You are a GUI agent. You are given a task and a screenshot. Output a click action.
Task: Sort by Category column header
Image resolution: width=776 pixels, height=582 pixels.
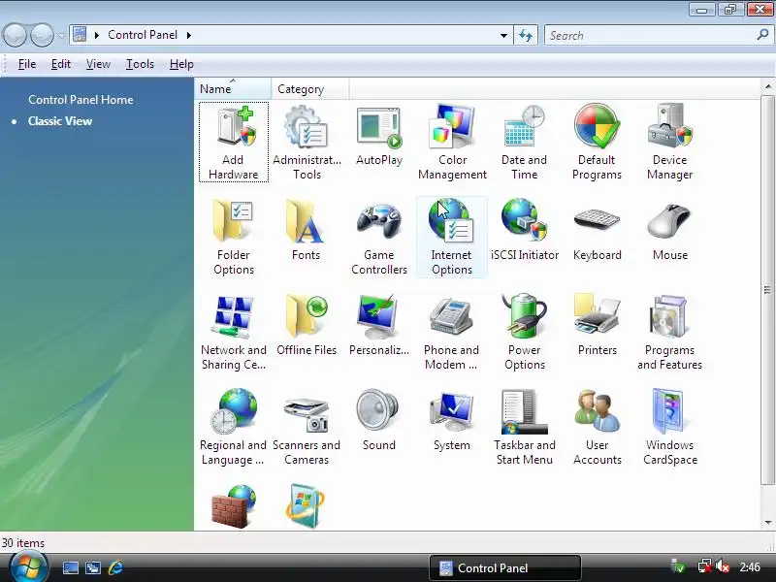click(x=309, y=89)
